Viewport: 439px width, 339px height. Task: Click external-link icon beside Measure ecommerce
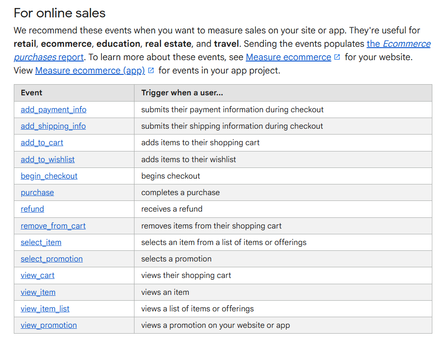click(x=337, y=57)
